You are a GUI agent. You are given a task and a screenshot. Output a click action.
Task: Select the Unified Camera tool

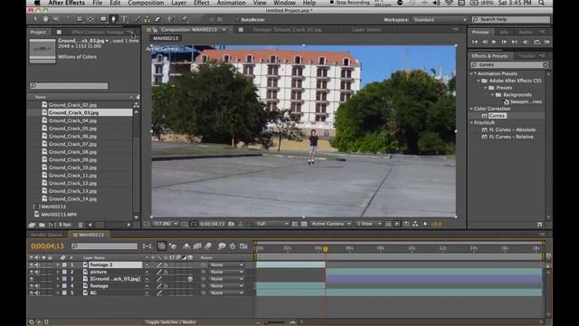point(80,19)
